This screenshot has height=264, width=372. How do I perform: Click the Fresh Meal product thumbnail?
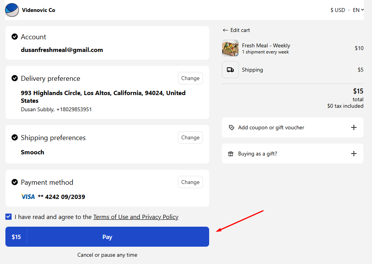click(230, 48)
